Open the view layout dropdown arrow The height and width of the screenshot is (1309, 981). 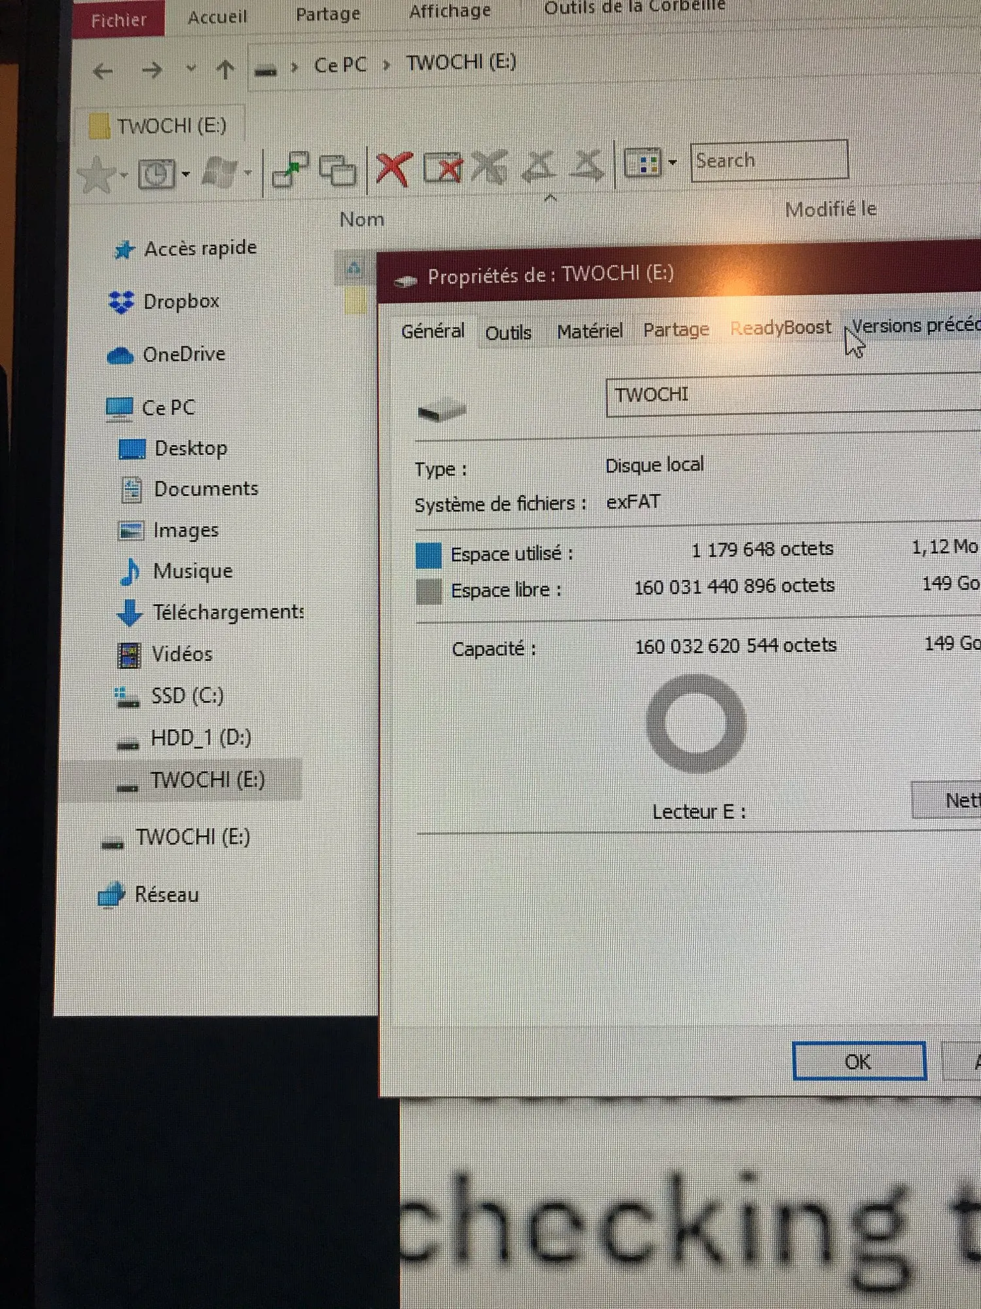tap(673, 162)
